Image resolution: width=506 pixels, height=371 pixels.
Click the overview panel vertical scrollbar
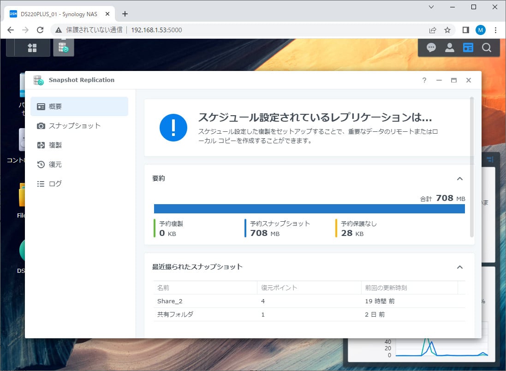click(x=472, y=167)
